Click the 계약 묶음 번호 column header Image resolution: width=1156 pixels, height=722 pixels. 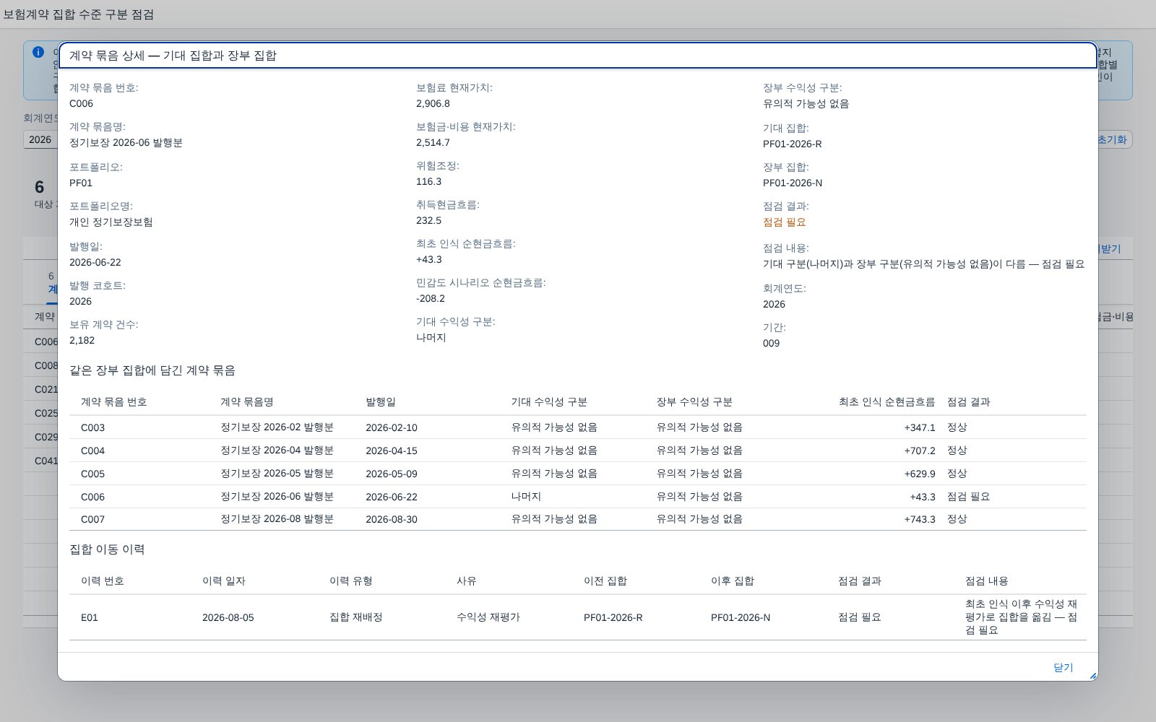[x=114, y=402]
